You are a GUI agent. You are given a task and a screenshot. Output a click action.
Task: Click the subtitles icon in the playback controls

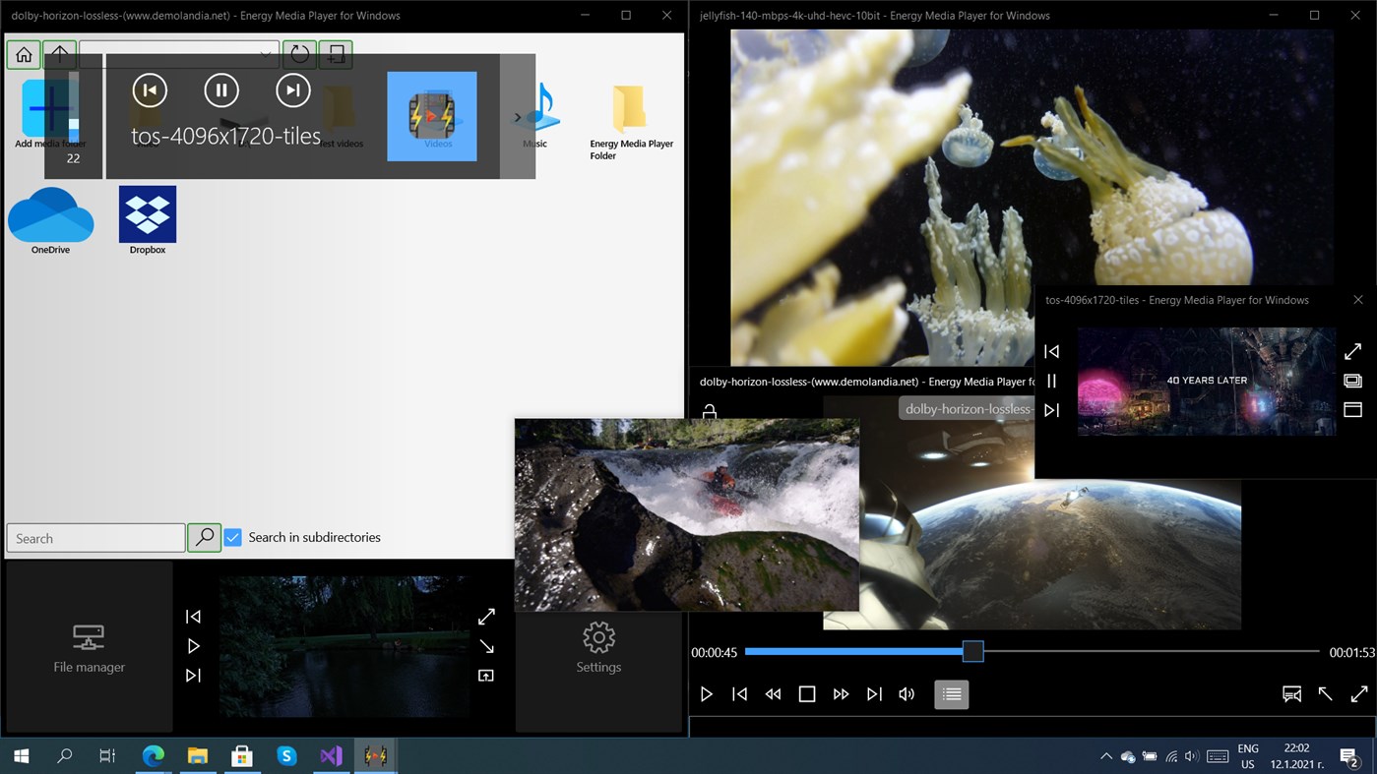[x=1291, y=693]
